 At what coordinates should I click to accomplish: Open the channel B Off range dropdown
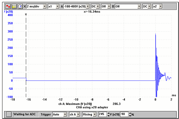click(138, 6)
